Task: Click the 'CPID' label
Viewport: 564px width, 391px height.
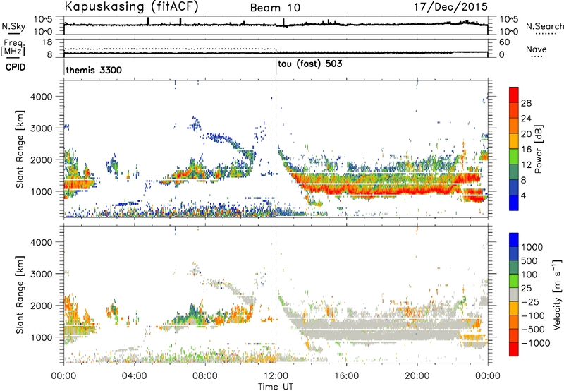Action: [x=16, y=67]
